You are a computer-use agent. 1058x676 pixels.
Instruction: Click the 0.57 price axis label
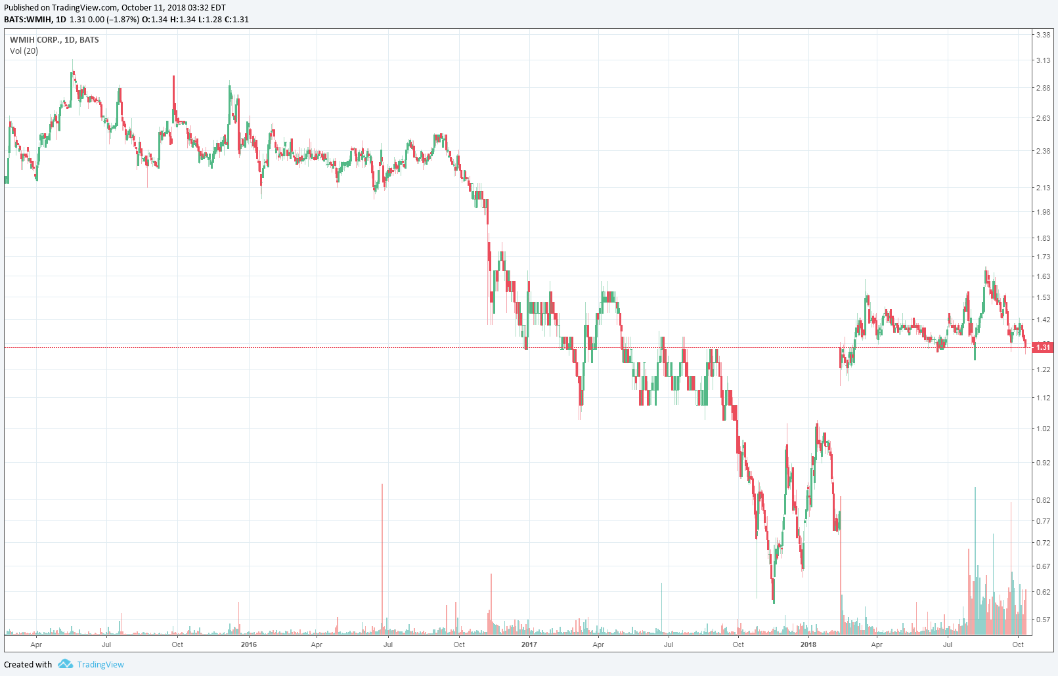(x=1043, y=620)
